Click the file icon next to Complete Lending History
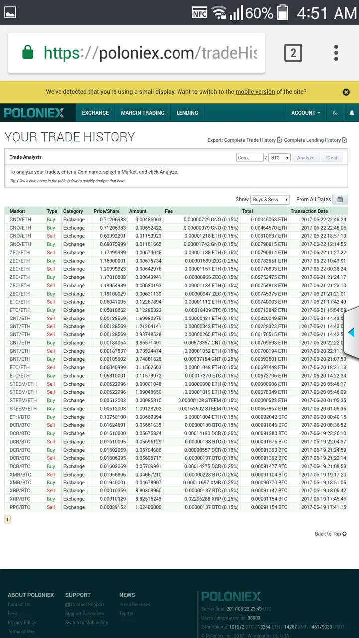359x638 pixels. tap(345, 140)
